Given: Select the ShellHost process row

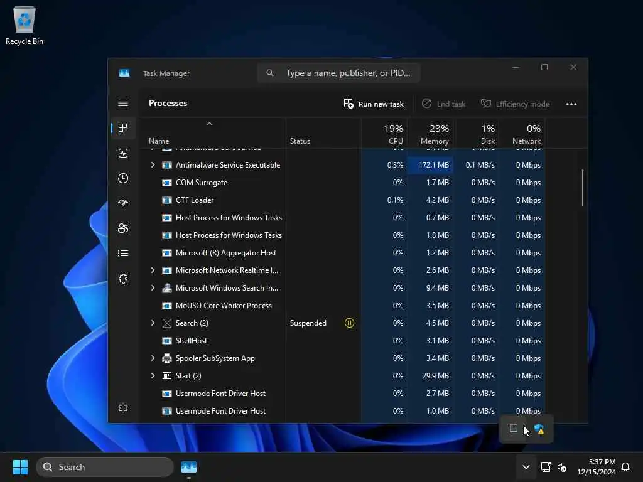Looking at the screenshot, I should pos(342,341).
